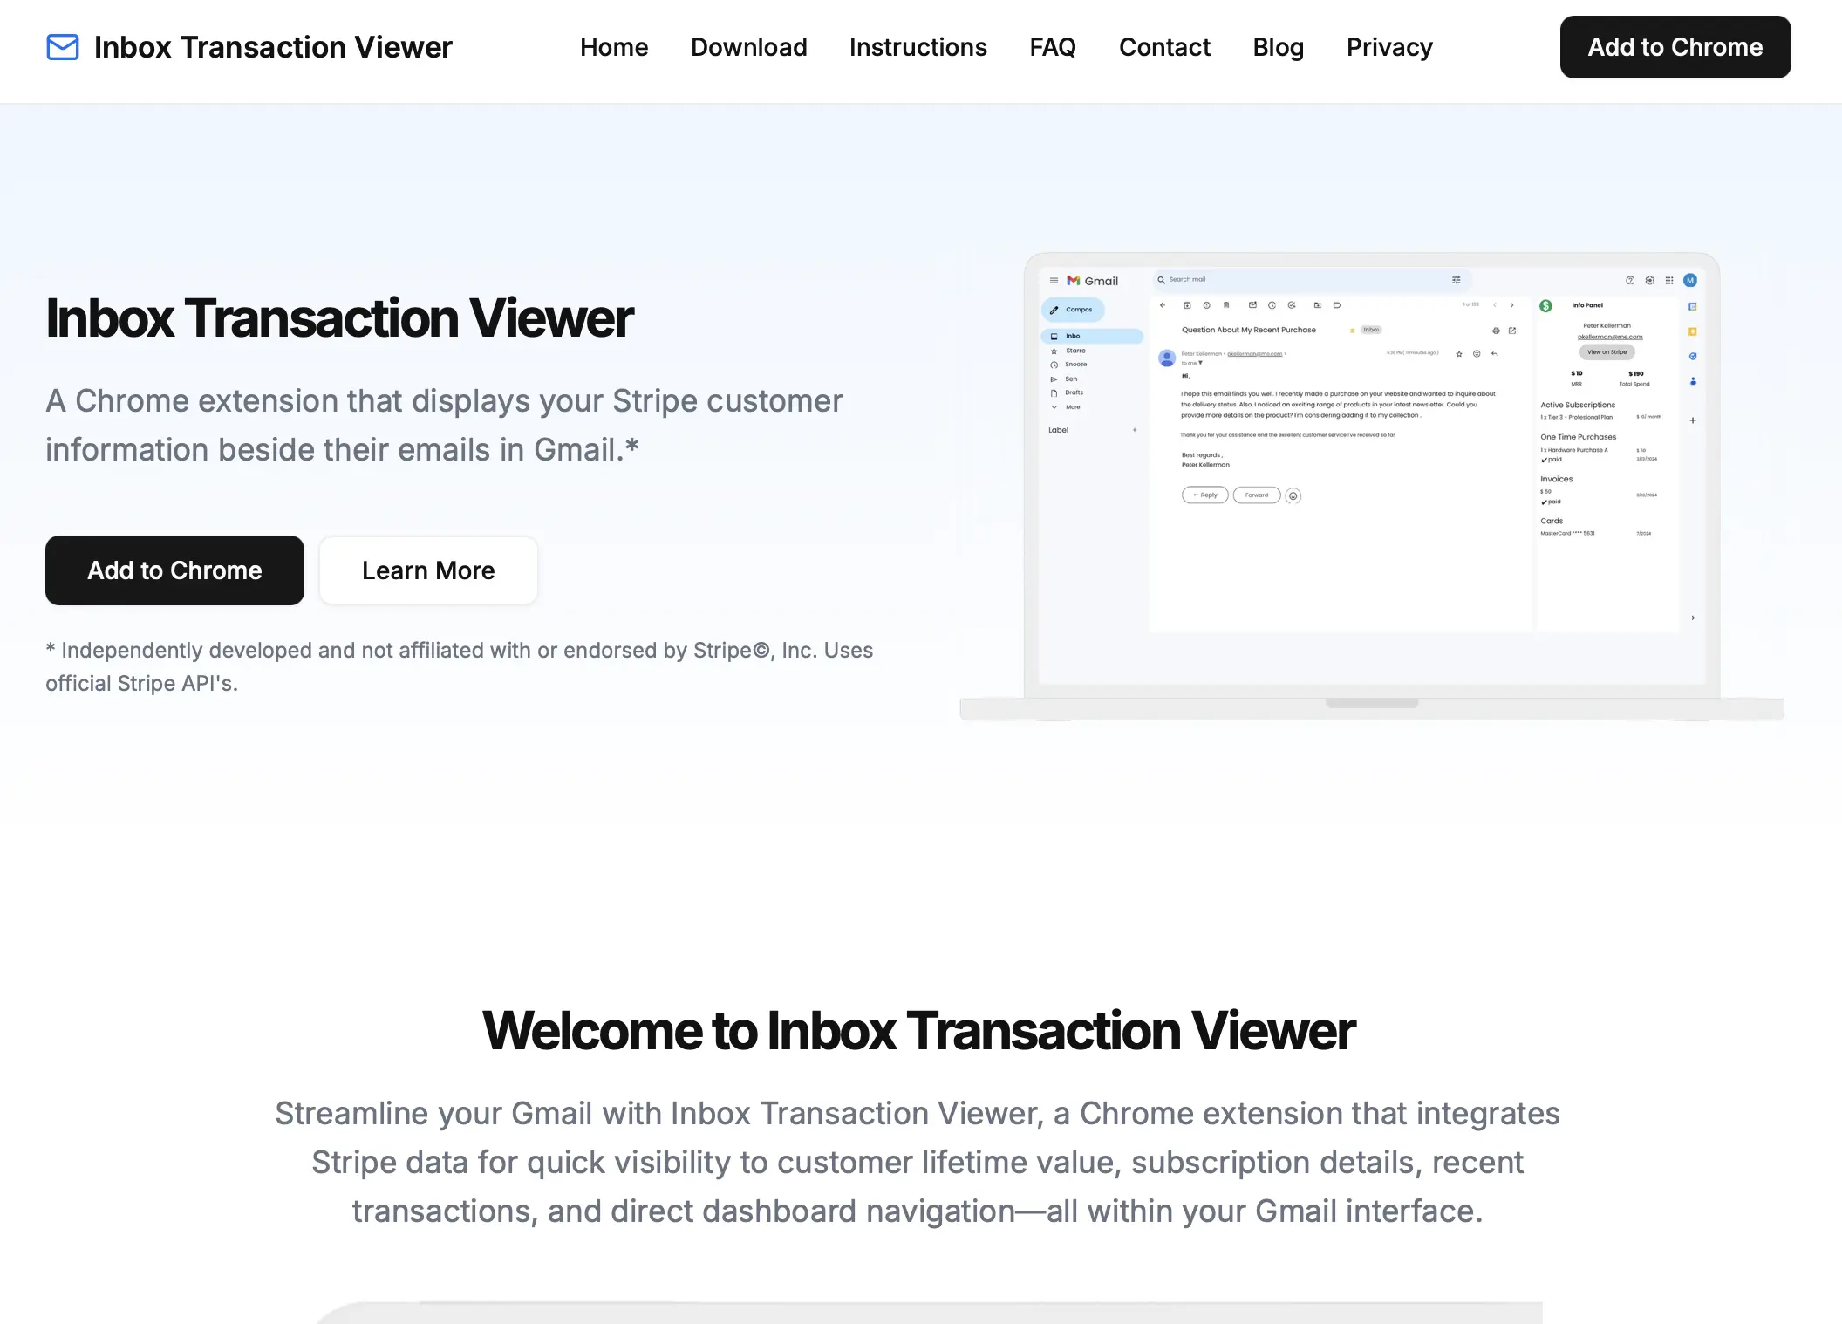Click View on Stripe in the preview
Image resolution: width=1842 pixels, height=1324 pixels.
[x=1607, y=352]
